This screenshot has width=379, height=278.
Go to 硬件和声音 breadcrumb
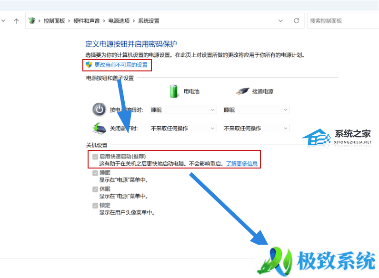point(87,21)
